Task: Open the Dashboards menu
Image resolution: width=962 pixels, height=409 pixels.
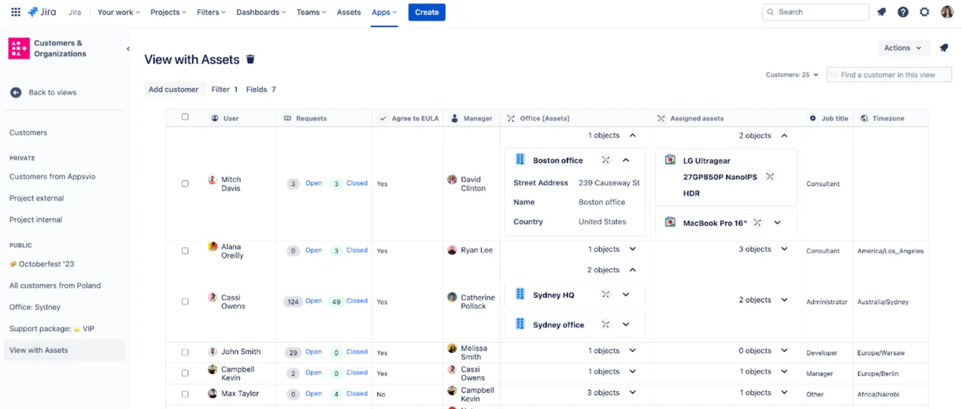Action: [x=262, y=12]
